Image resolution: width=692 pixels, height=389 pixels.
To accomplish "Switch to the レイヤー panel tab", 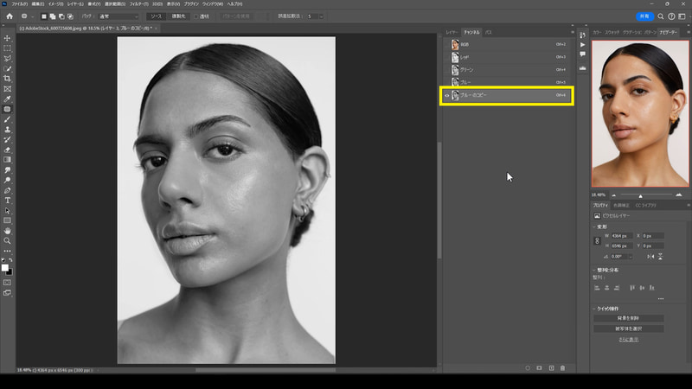I will (452, 32).
